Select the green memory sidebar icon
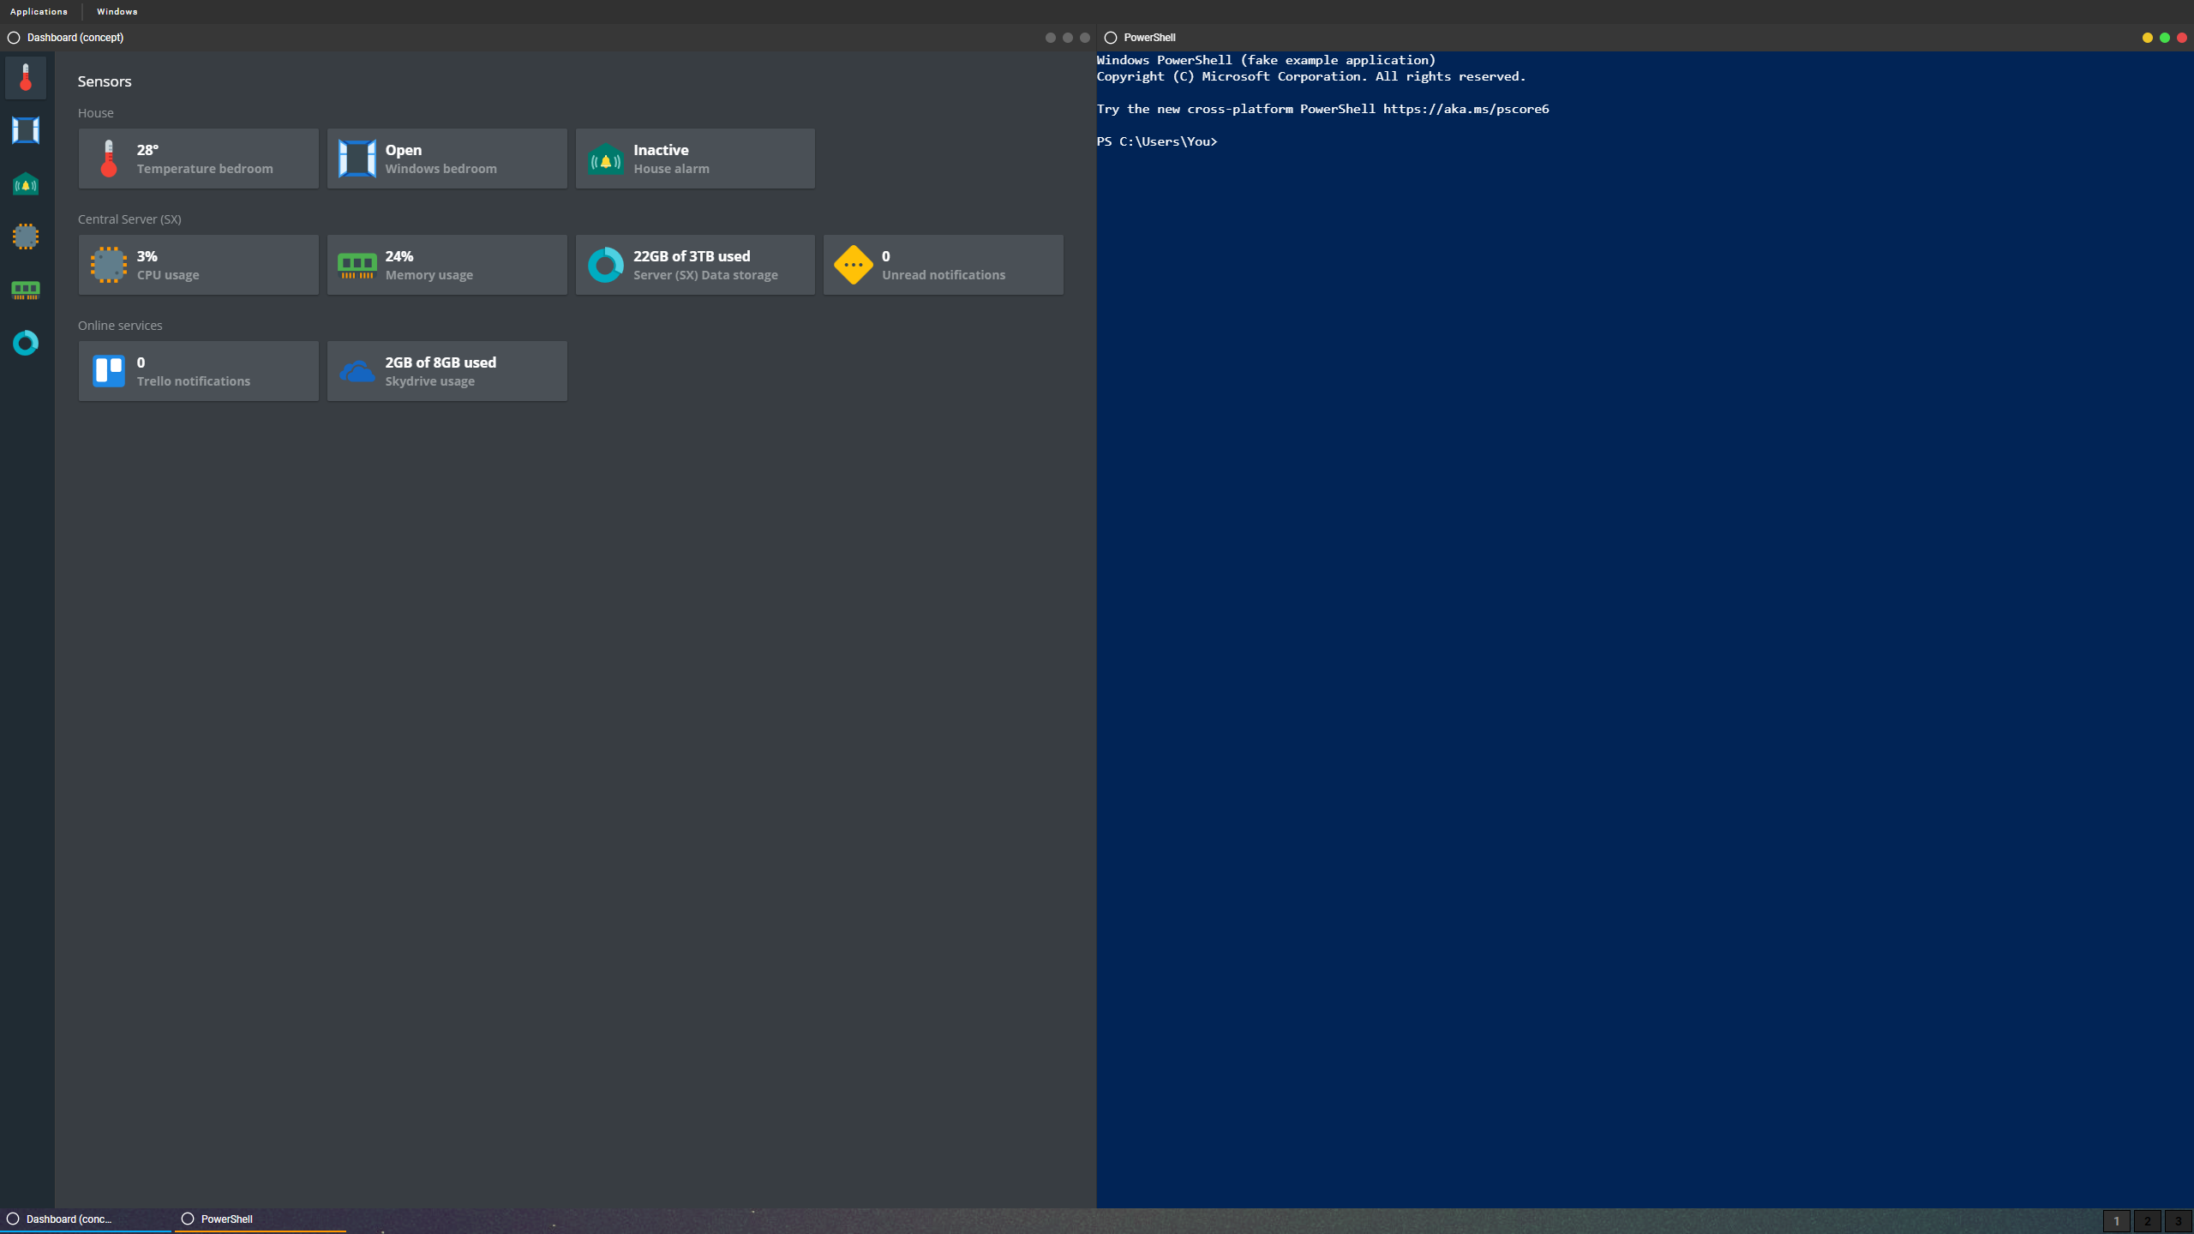 click(x=26, y=290)
